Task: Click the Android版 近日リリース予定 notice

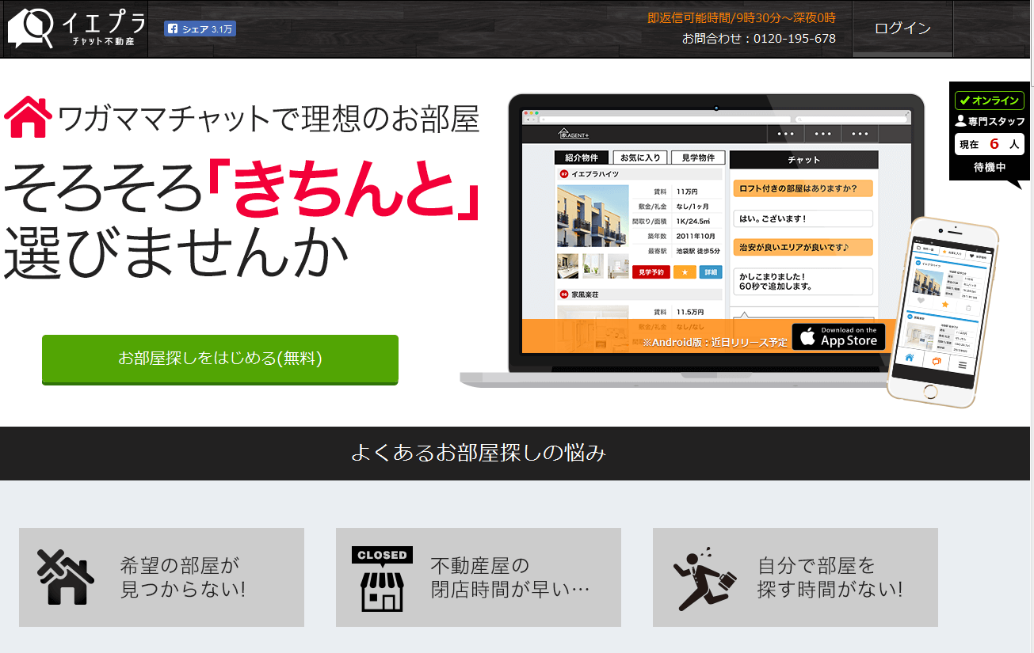Action: [x=715, y=343]
